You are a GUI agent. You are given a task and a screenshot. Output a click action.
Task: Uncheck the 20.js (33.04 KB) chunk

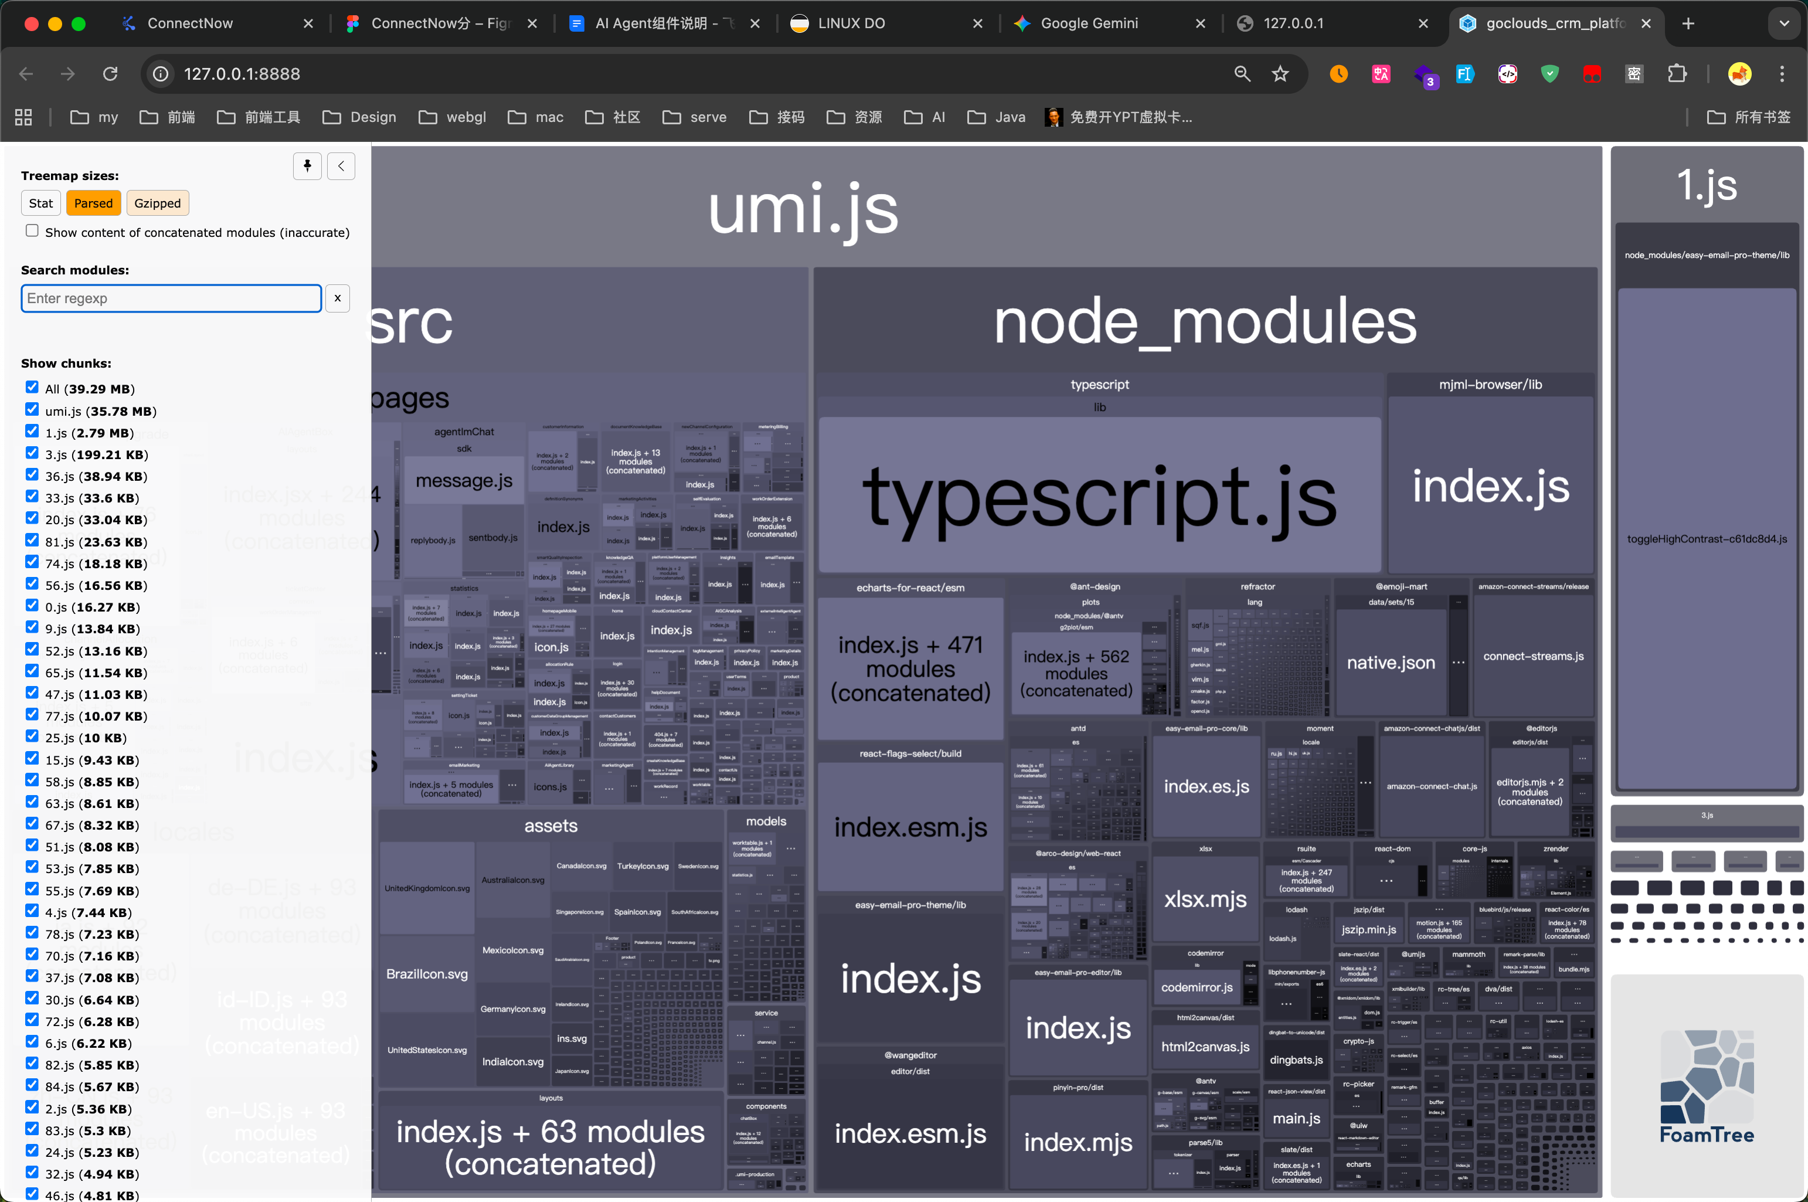[32, 518]
